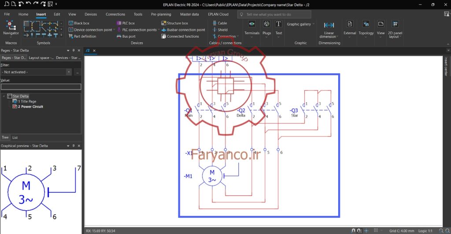451x234 pixels.
Task: Open the EPLAN Cloud ribbon tab
Action: point(218,14)
